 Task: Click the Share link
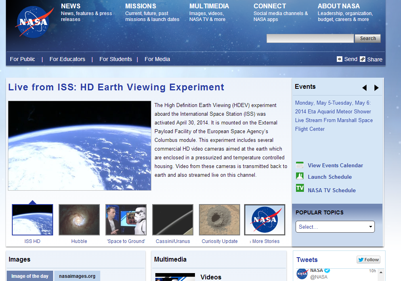point(375,59)
